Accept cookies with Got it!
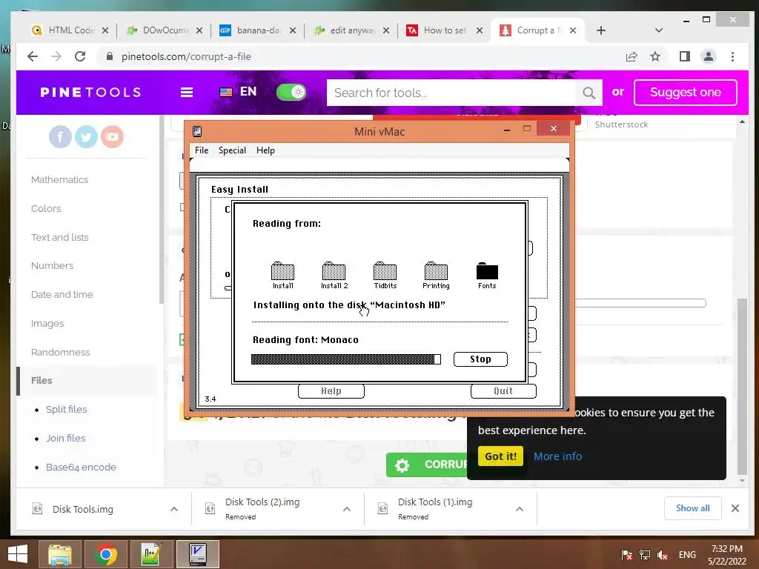The image size is (759, 569). coord(500,456)
